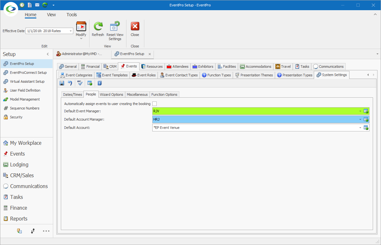
Task: Open the Communications setup tab
Action: coord(328,66)
